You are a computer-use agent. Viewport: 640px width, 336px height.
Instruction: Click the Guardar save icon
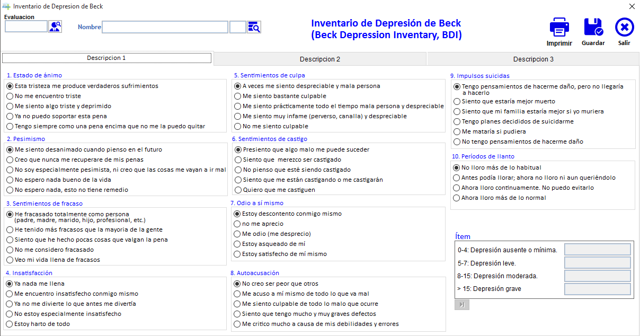[593, 26]
